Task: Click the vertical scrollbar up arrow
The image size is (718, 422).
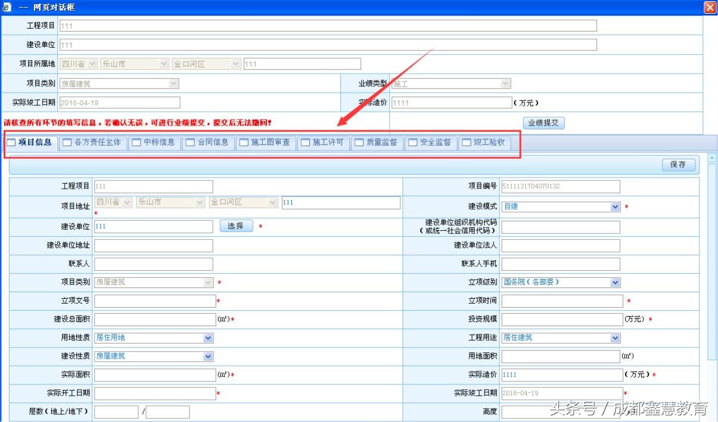Action: pyautogui.click(x=711, y=158)
